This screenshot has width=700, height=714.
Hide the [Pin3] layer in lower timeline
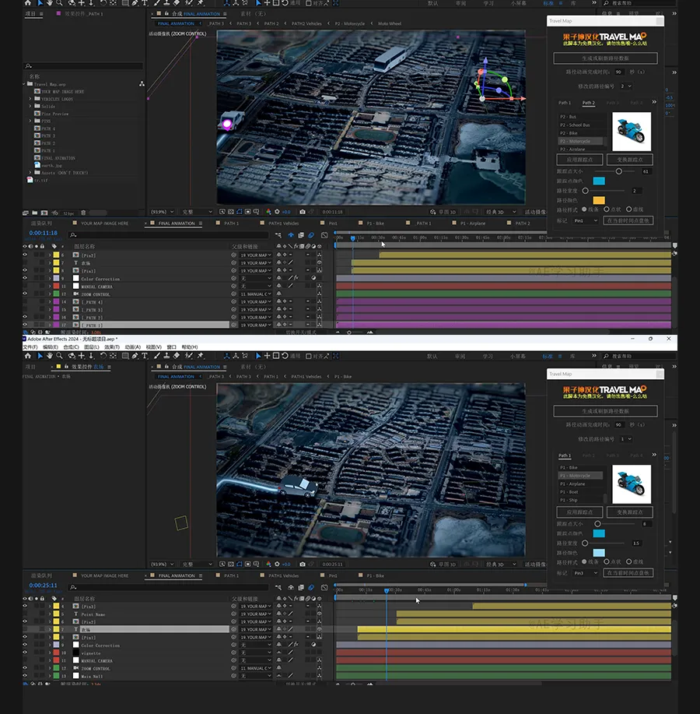click(25, 606)
